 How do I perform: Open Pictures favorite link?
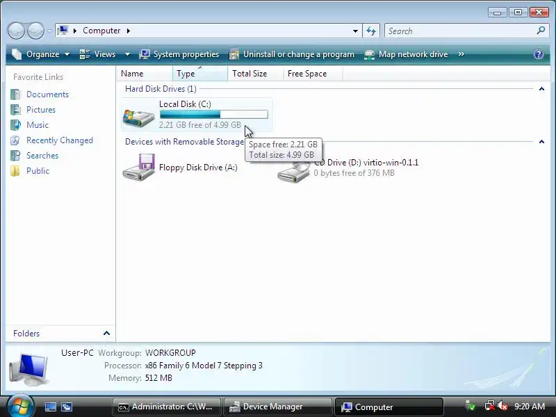[x=41, y=110]
